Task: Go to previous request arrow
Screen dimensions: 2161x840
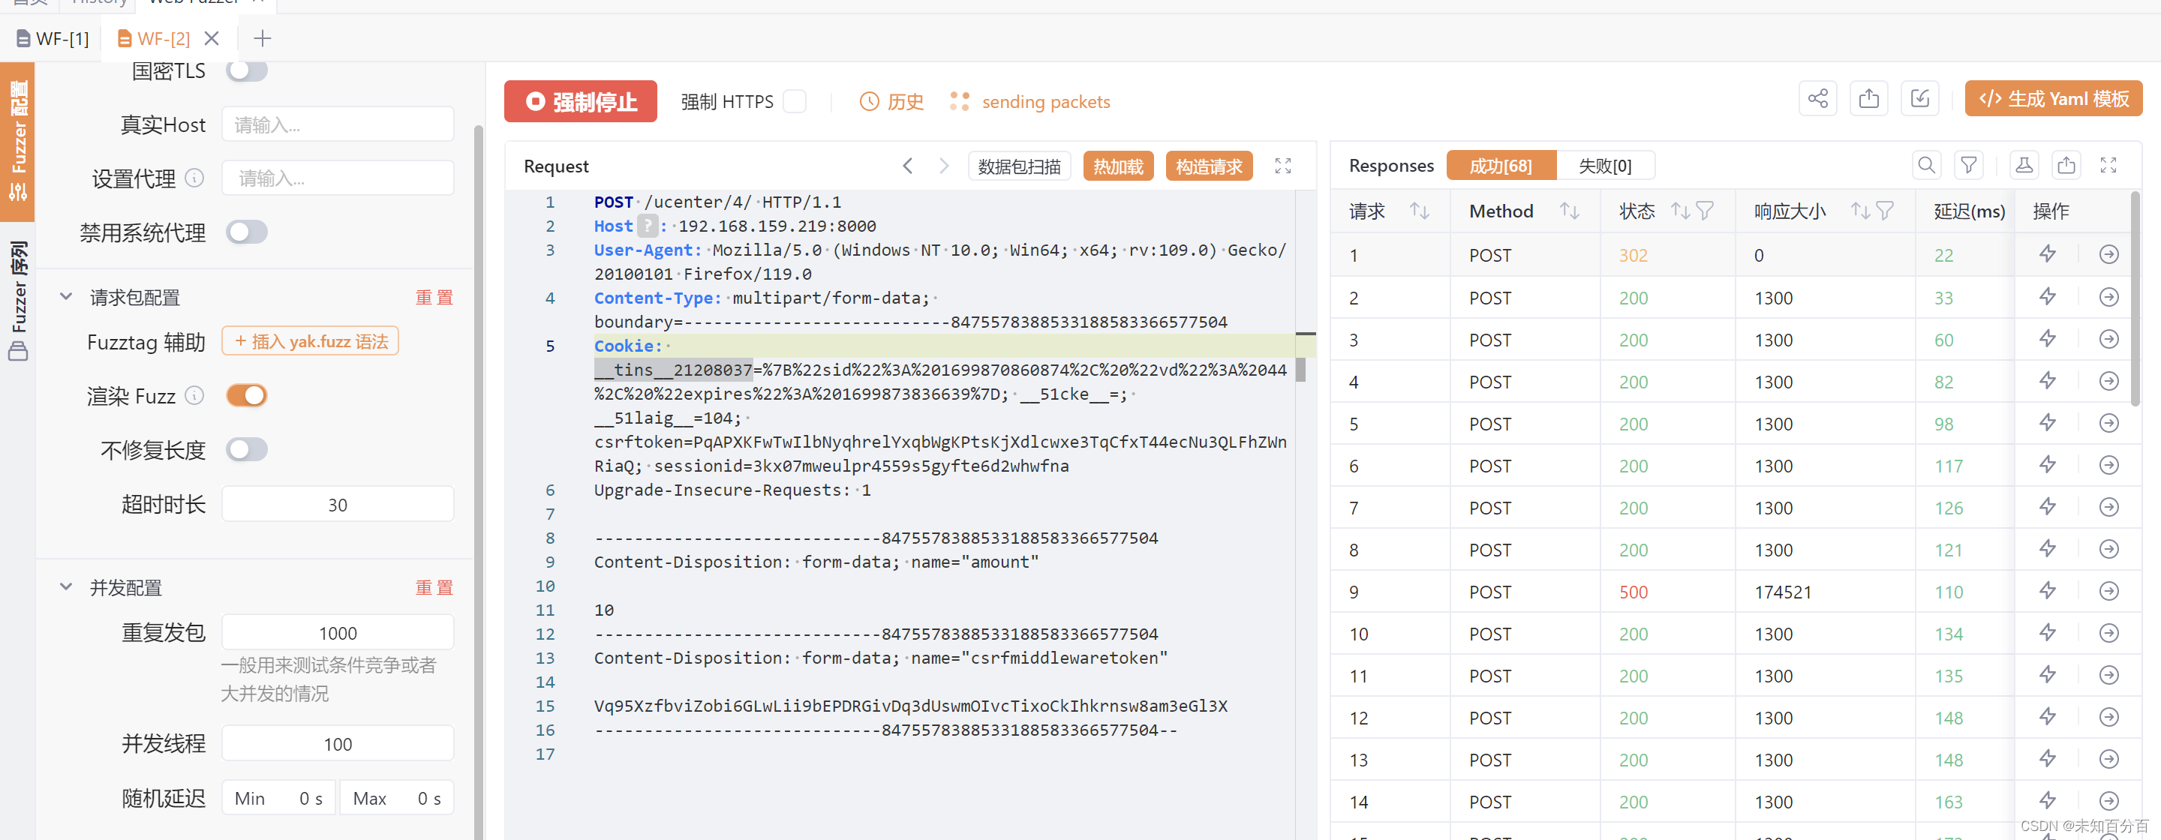Action: tap(907, 166)
